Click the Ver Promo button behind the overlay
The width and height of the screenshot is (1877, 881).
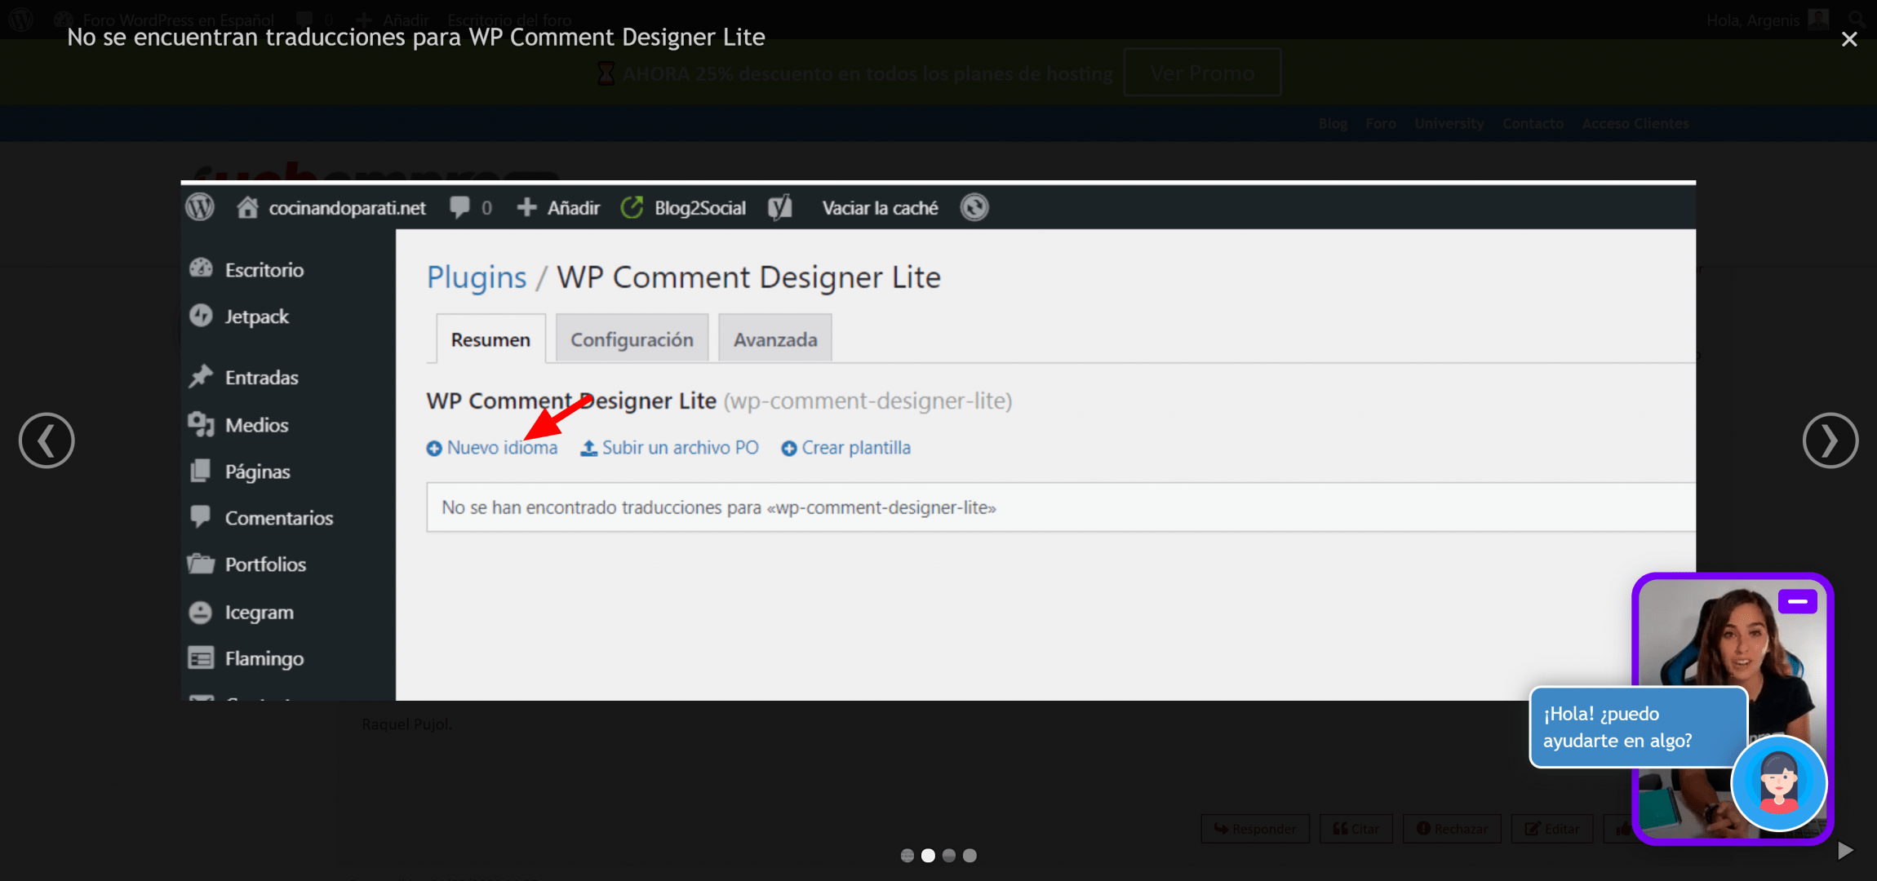(x=1202, y=73)
